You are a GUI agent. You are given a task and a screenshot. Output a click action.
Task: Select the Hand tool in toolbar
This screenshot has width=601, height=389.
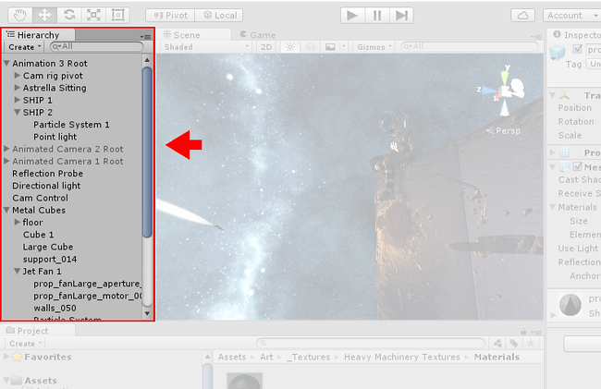20,16
